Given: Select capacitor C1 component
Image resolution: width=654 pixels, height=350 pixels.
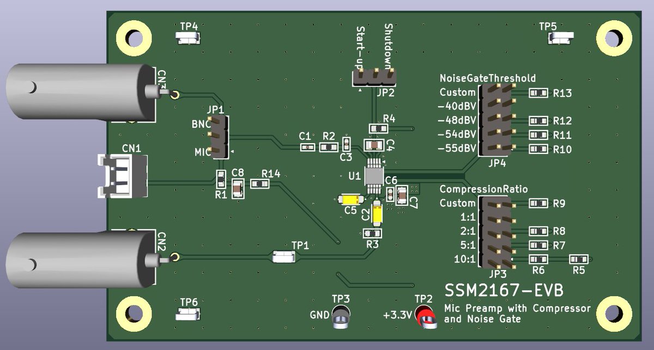Looking at the screenshot, I should tap(307, 147).
